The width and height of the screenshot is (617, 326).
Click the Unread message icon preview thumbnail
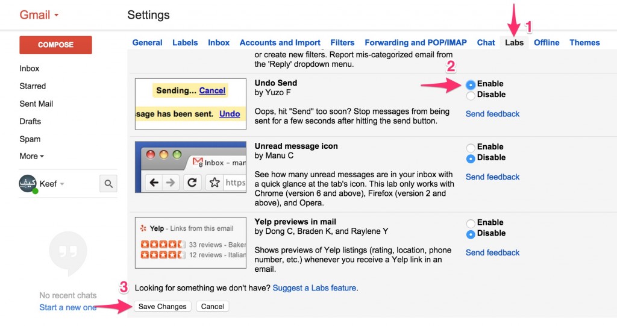click(190, 167)
